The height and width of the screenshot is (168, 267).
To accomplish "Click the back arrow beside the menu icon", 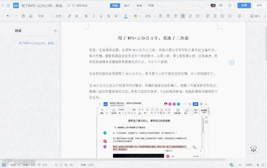I will 3,5.
